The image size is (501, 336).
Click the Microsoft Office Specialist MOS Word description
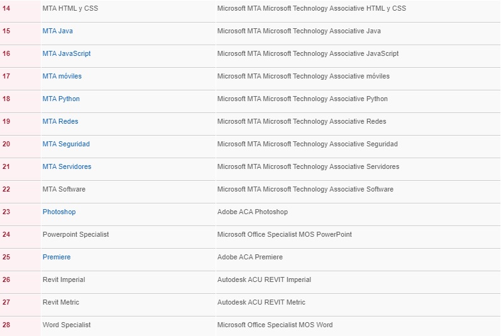tap(275, 325)
